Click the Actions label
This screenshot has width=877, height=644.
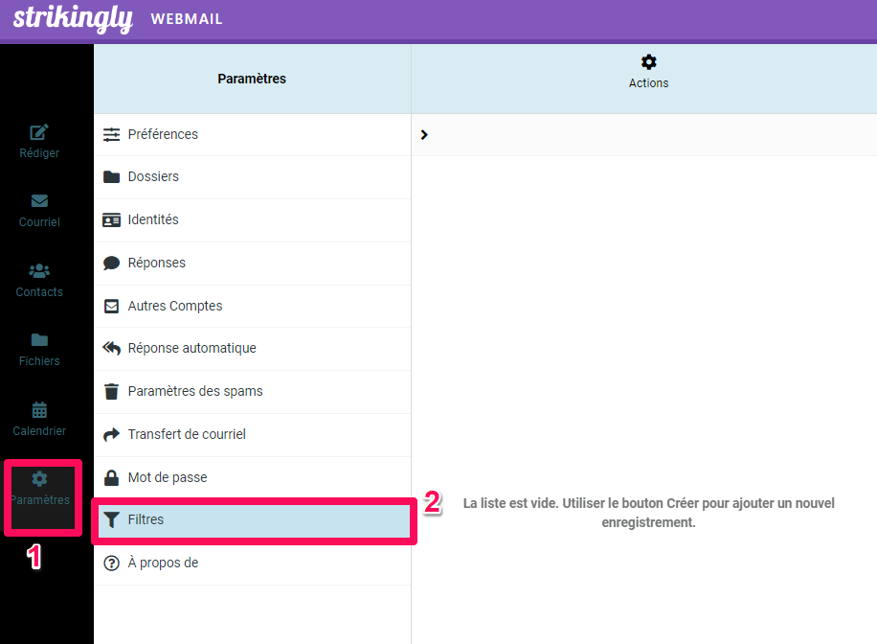point(648,83)
